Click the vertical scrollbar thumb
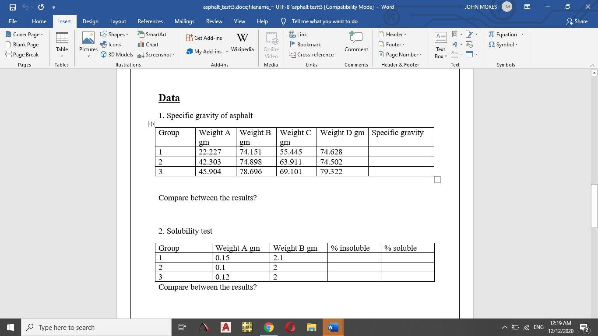This screenshot has height=336, width=598. point(594,206)
